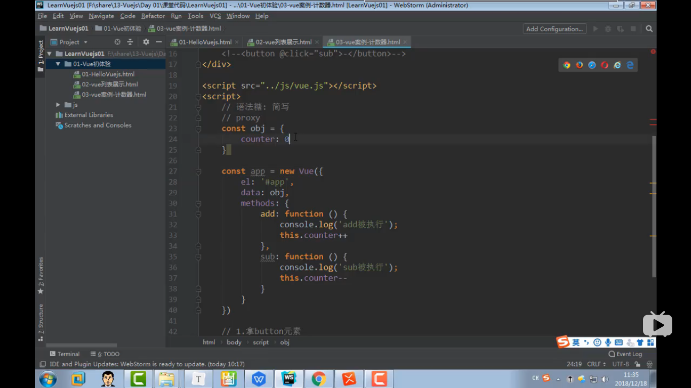The height and width of the screenshot is (388, 691).
Task: Click the script breadcrumb at editor bottom
Action: click(x=261, y=342)
